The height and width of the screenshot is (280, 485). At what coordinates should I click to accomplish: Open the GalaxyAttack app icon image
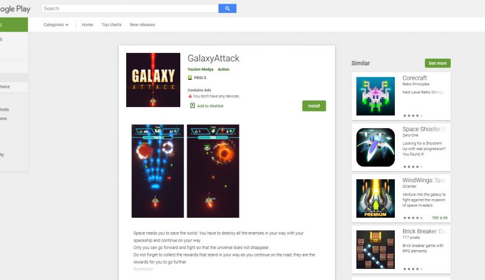(x=153, y=80)
